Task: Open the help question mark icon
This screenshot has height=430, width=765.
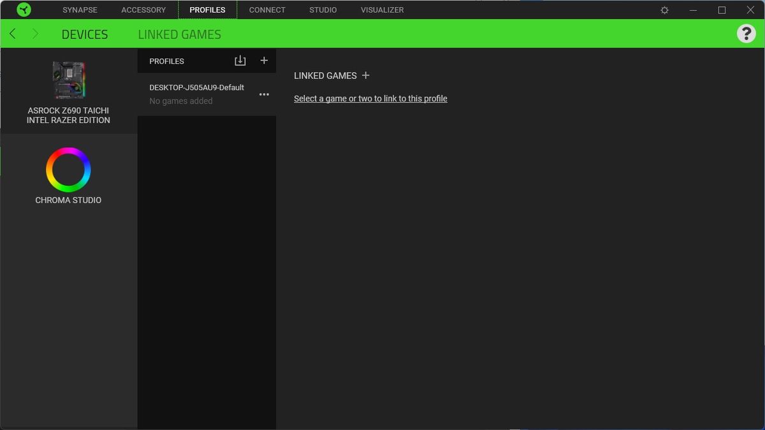Action: (x=746, y=33)
